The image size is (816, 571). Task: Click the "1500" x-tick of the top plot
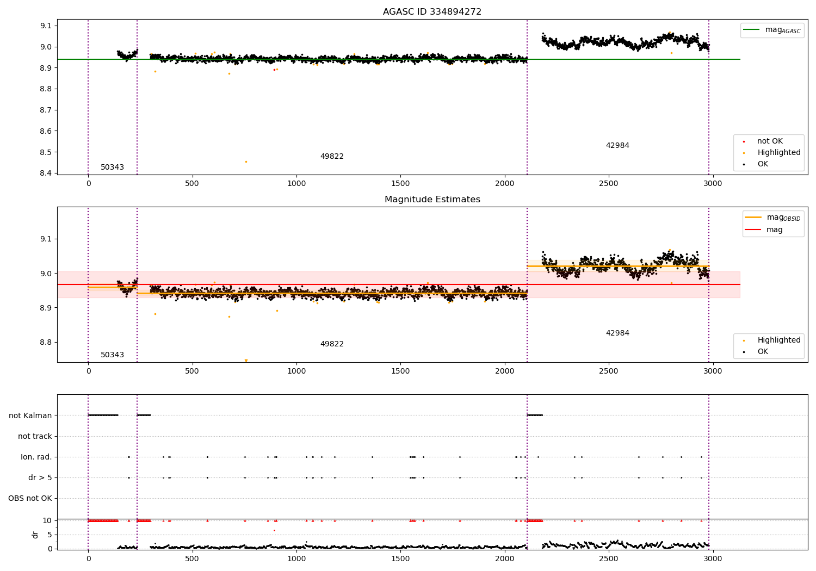[400, 184]
